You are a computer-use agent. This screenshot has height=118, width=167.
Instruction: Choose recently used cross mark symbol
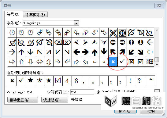pyautogui.click(x=12, y=81)
